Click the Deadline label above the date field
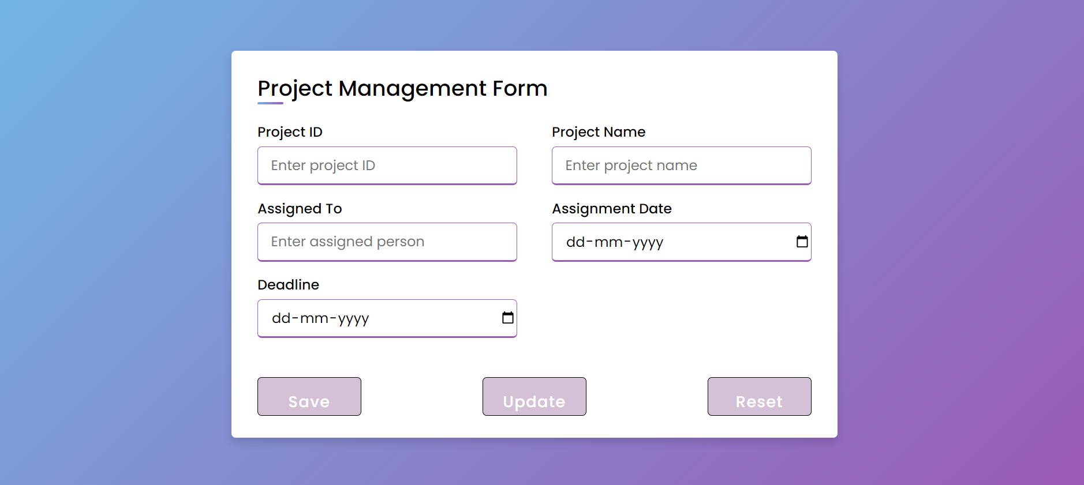The width and height of the screenshot is (1084, 485). coord(288,284)
